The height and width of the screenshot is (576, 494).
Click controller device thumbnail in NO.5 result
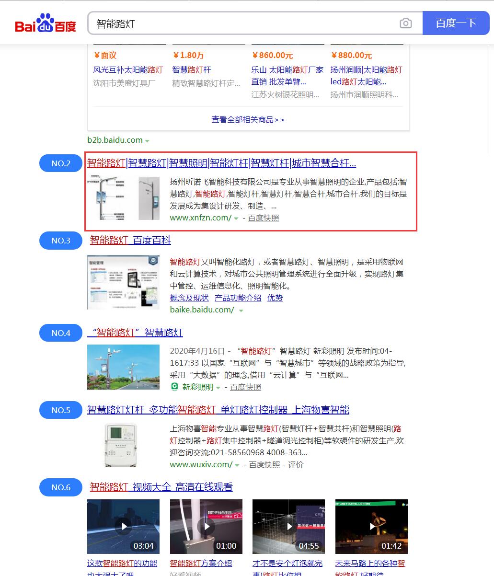pyautogui.click(x=121, y=445)
